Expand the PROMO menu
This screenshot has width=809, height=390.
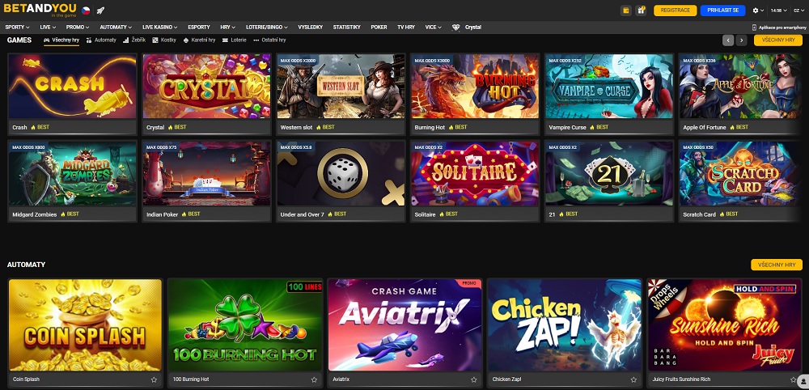click(x=78, y=28)
